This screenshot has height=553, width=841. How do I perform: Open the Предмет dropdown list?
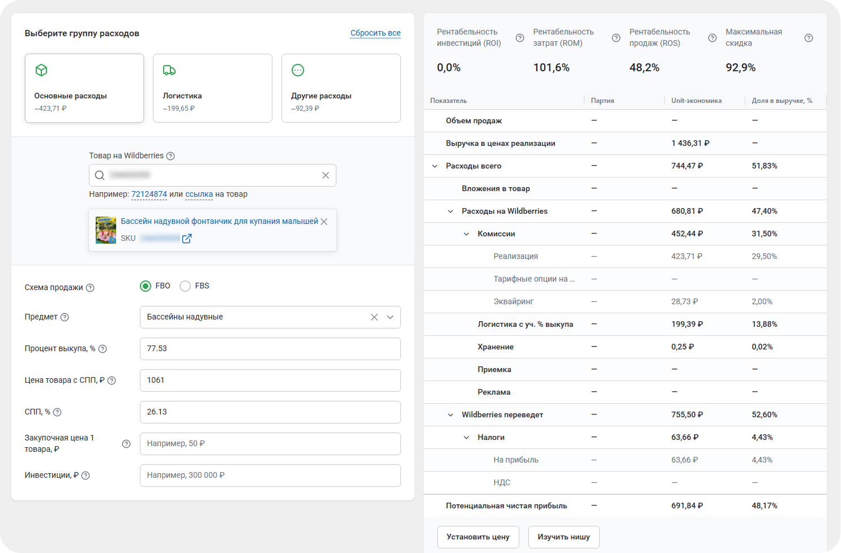tap(390, 317)
